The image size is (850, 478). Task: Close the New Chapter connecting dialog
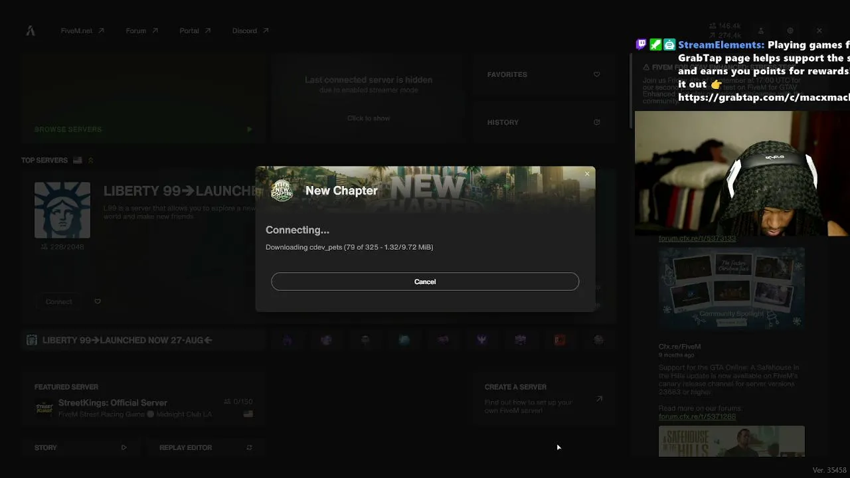(x=587, y=174)
